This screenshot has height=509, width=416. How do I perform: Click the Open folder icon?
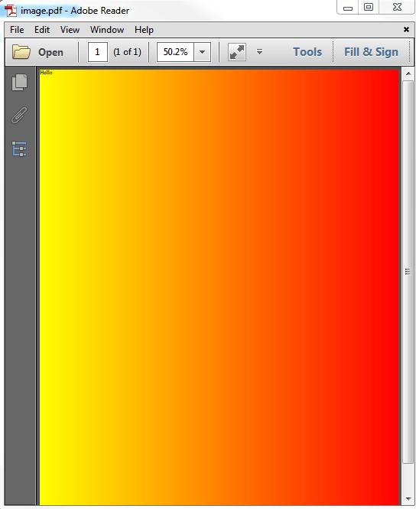pos(21,52)
